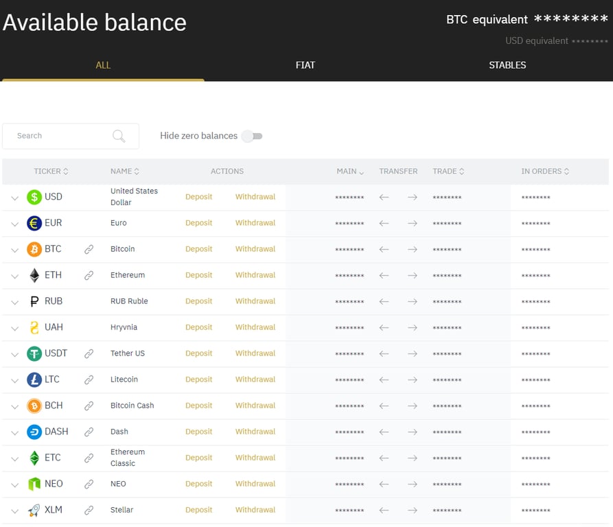Click the NEO coin icon

[x=34, y=484]
